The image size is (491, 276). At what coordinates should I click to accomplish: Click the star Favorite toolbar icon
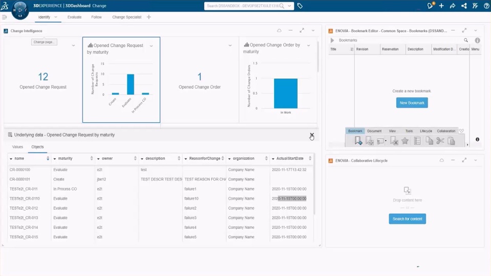coord(405,141)
